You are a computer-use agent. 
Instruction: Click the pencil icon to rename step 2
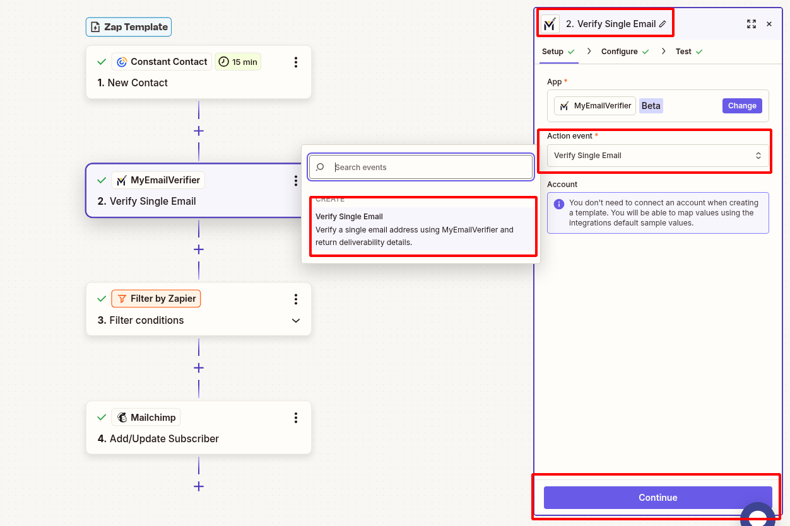pyautogui.click(x=662, y=23)
